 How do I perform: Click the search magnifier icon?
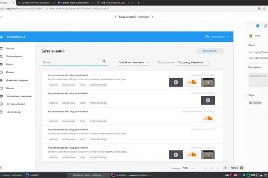point(104,61)
